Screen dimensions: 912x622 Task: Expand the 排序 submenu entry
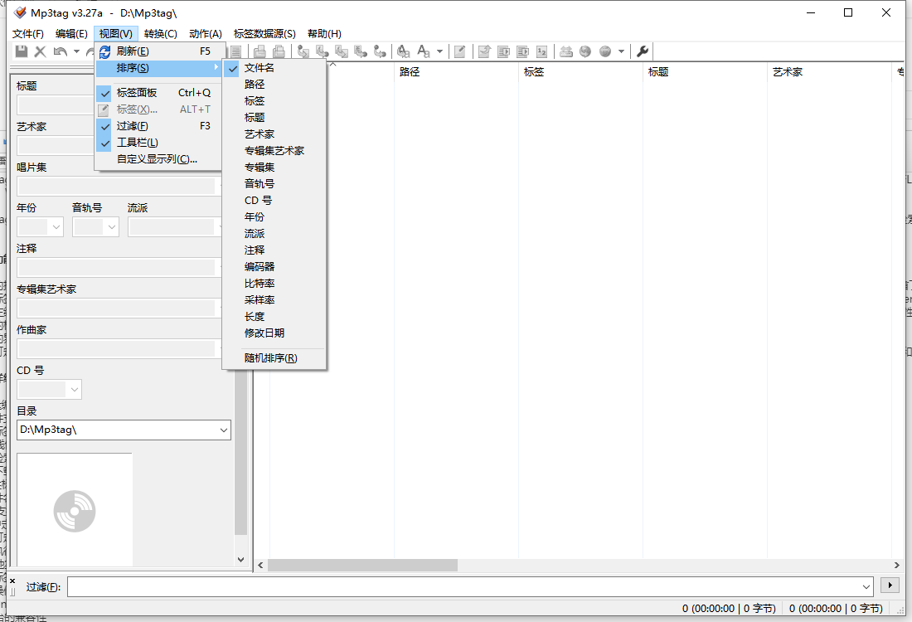tap(158, 68)
